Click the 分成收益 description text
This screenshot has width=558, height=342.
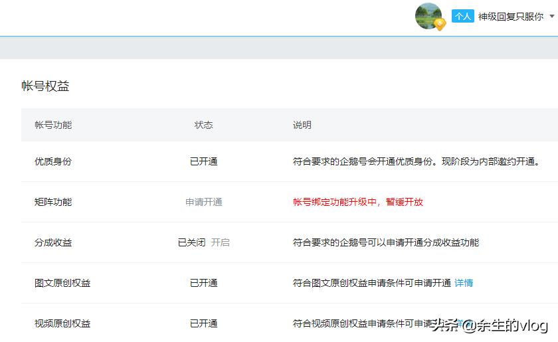(x=386, y=242)
